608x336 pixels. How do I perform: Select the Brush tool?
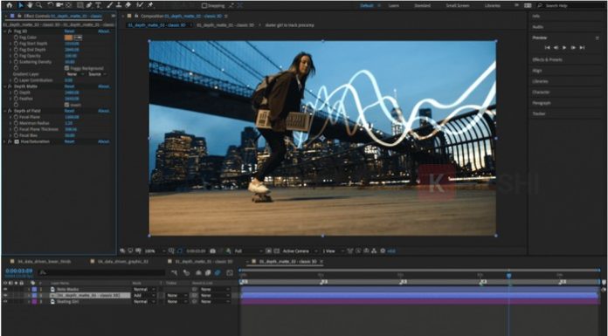110,5
